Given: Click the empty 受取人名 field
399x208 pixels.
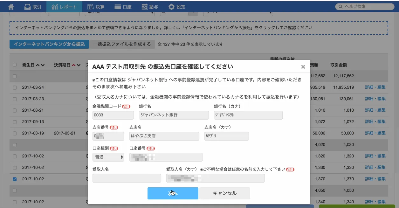Looking at the screenshot, I should pyautogui.click(x=127, y=178).
